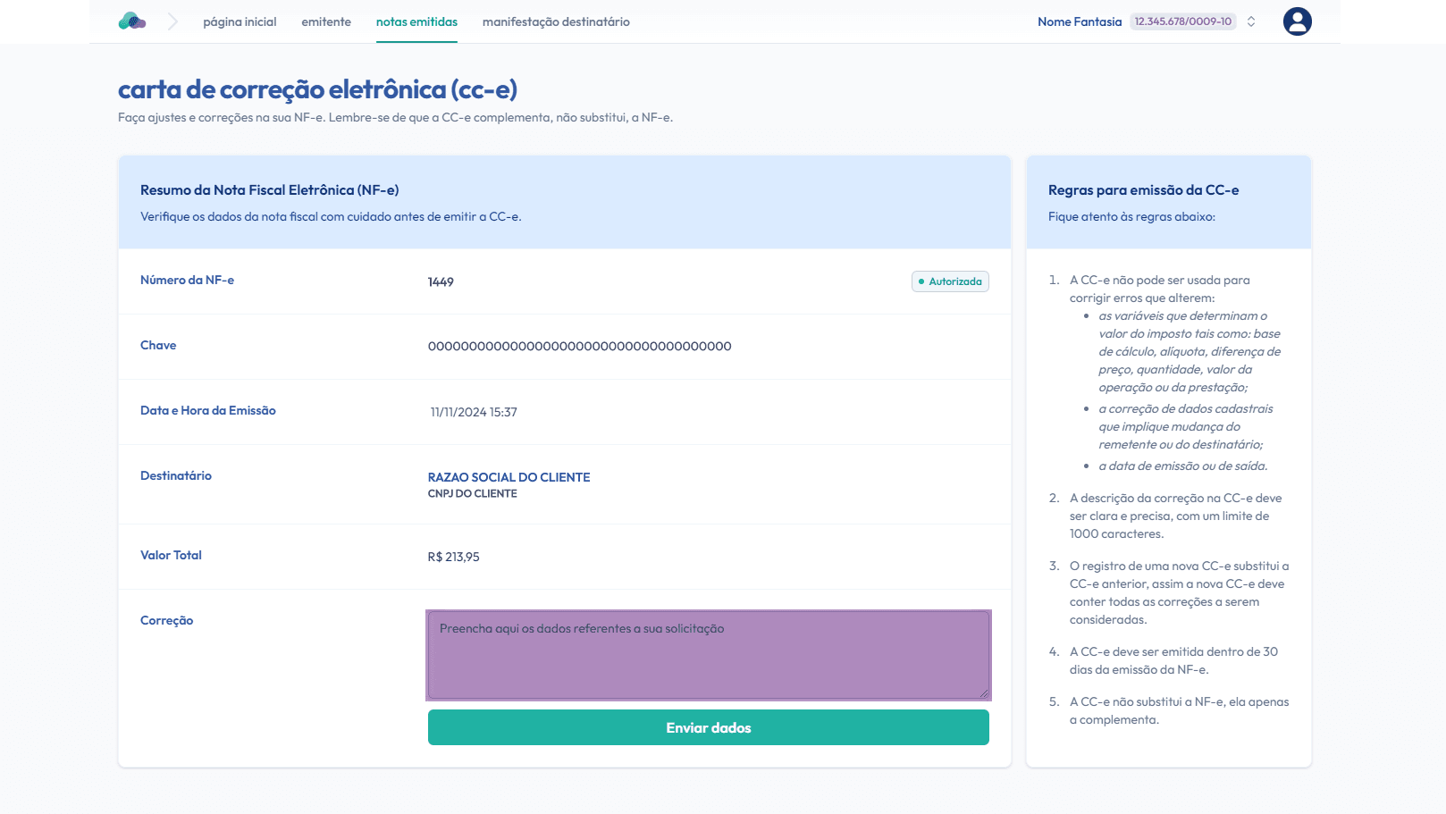
Task: Click the breadcrumb chevron beside the logo
Action: click(x=172, y=21)
